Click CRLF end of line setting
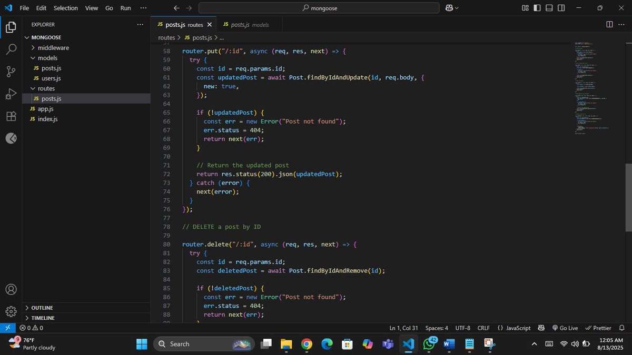Viewport: 632px width, 355px height. click(x=483, y=328)
